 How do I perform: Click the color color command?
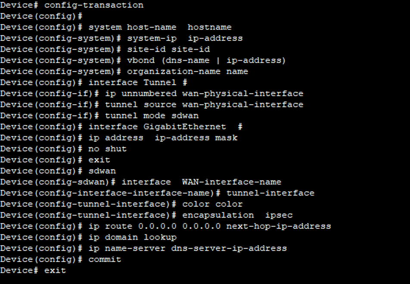tap(213, 204)
